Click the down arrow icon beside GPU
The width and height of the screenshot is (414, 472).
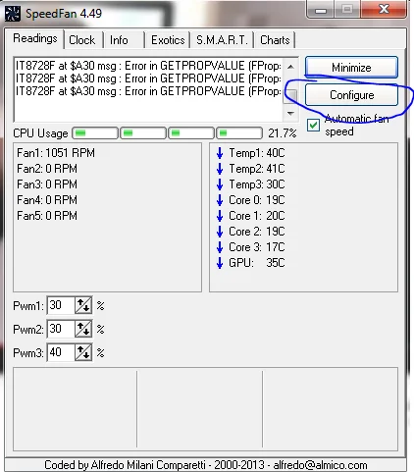coord(220,263)
